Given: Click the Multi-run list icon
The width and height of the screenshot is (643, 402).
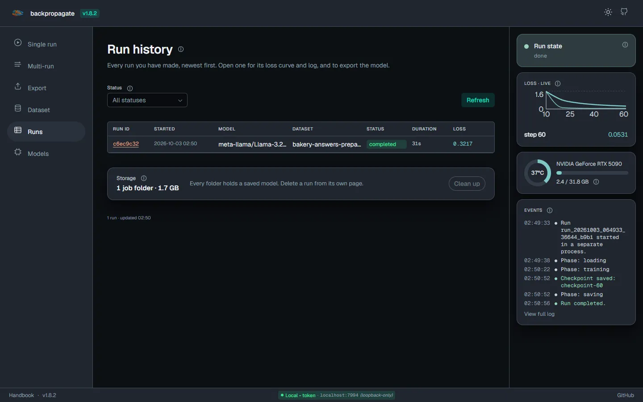Looking at the screenshot, I should [18, 65].
